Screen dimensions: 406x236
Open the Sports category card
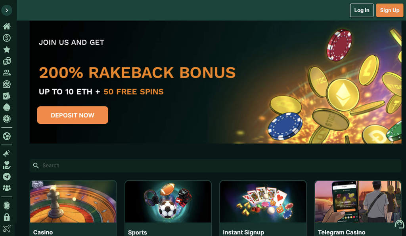(168, 208)
